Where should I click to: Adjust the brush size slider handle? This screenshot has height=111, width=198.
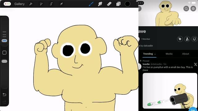(4, 41)
